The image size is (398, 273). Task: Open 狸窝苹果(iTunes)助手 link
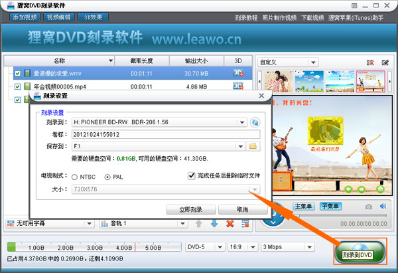(356, 18)
